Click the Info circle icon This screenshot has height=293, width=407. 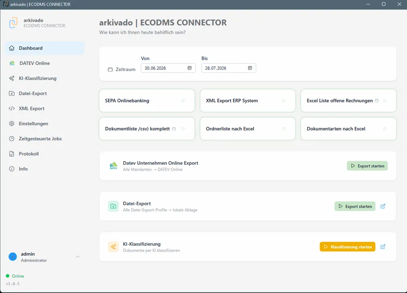coord(12,168)
